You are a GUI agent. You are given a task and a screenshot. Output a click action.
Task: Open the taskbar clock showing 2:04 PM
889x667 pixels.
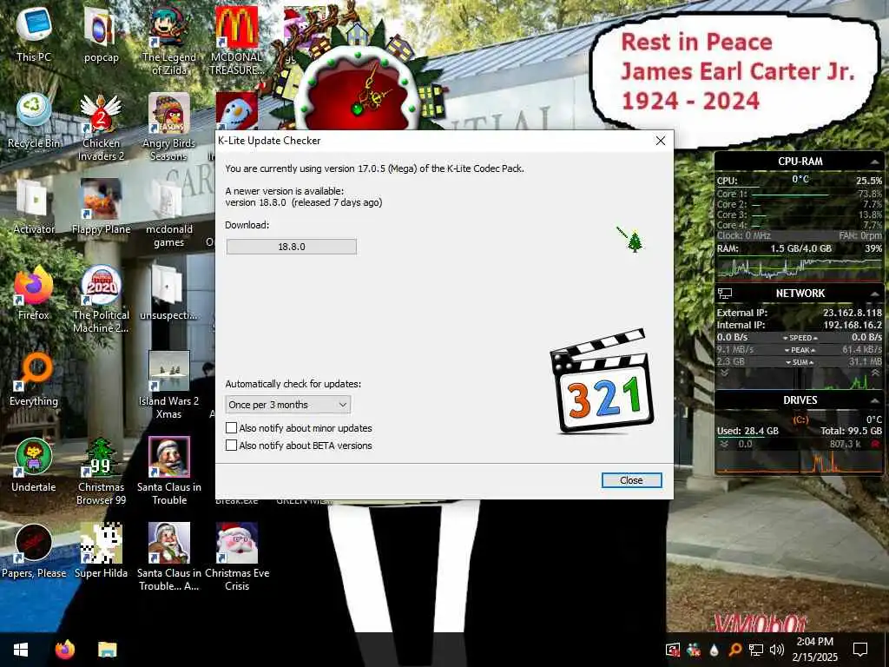pyautogui.click(x=814, y=650)
